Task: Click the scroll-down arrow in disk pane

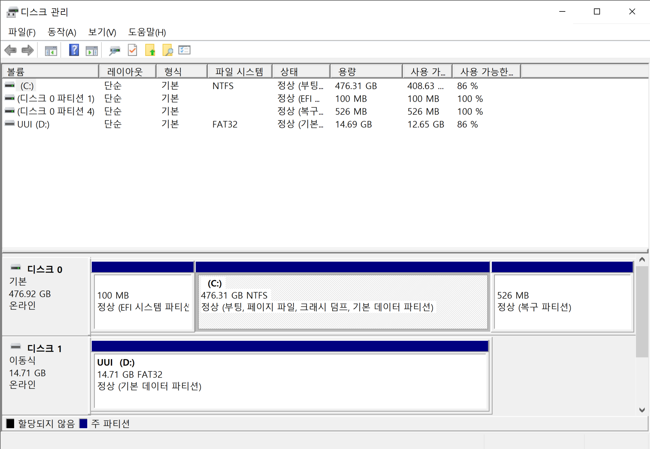Action: pyautogui.click(x=642, y=410)
